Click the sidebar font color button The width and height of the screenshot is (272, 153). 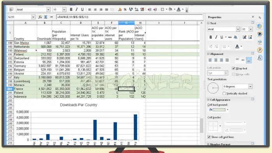[x=237, y=46]
